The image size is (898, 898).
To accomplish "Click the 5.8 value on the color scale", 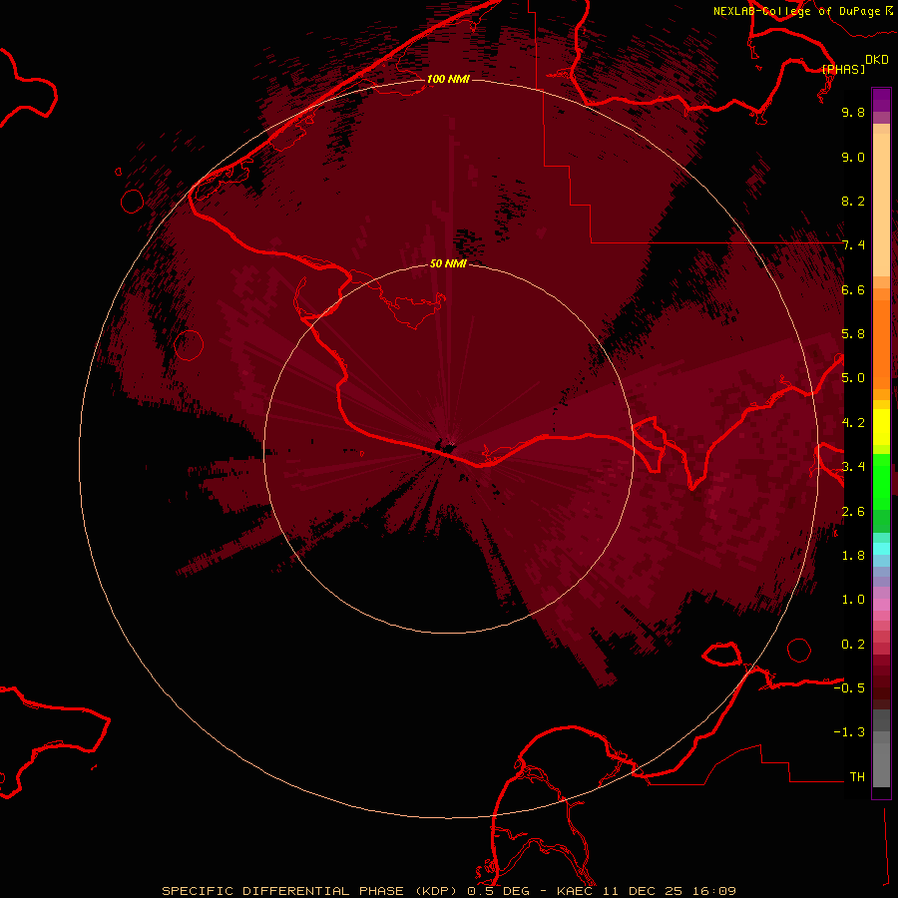I will click(853, 334).
